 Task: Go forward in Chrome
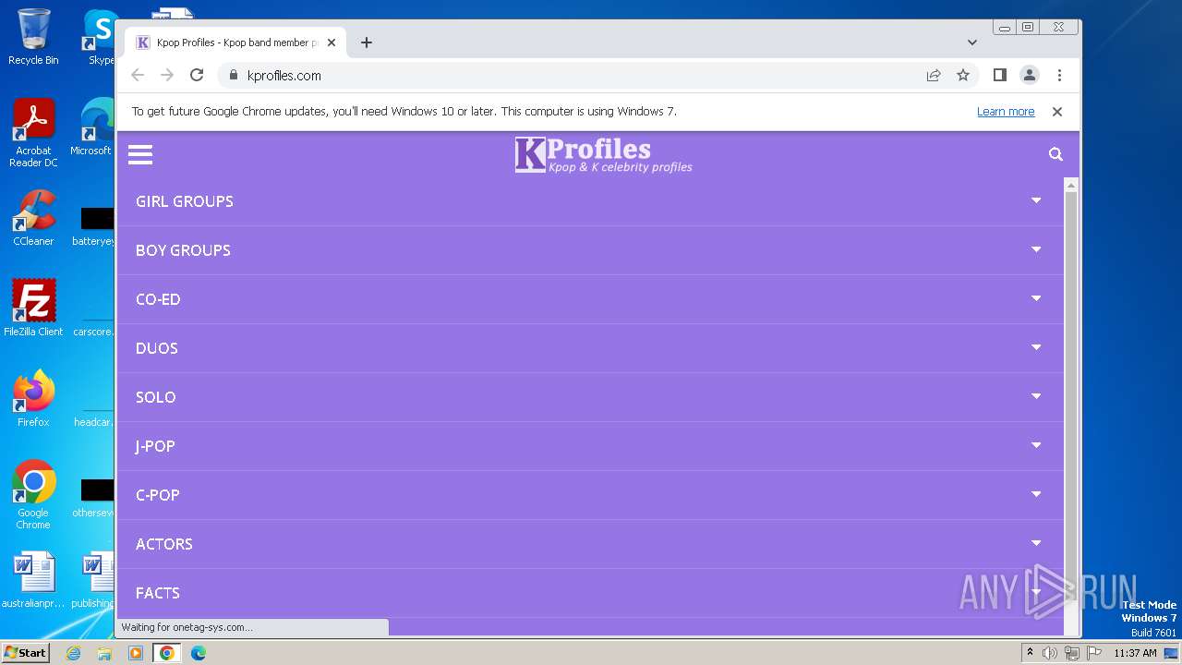(x=167, y=76)
